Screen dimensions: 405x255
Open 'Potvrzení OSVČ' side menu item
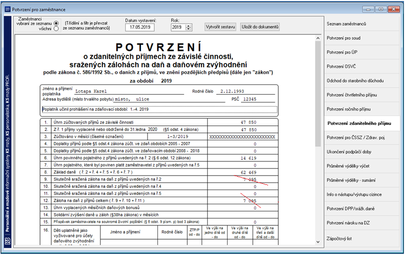[362, 67]
